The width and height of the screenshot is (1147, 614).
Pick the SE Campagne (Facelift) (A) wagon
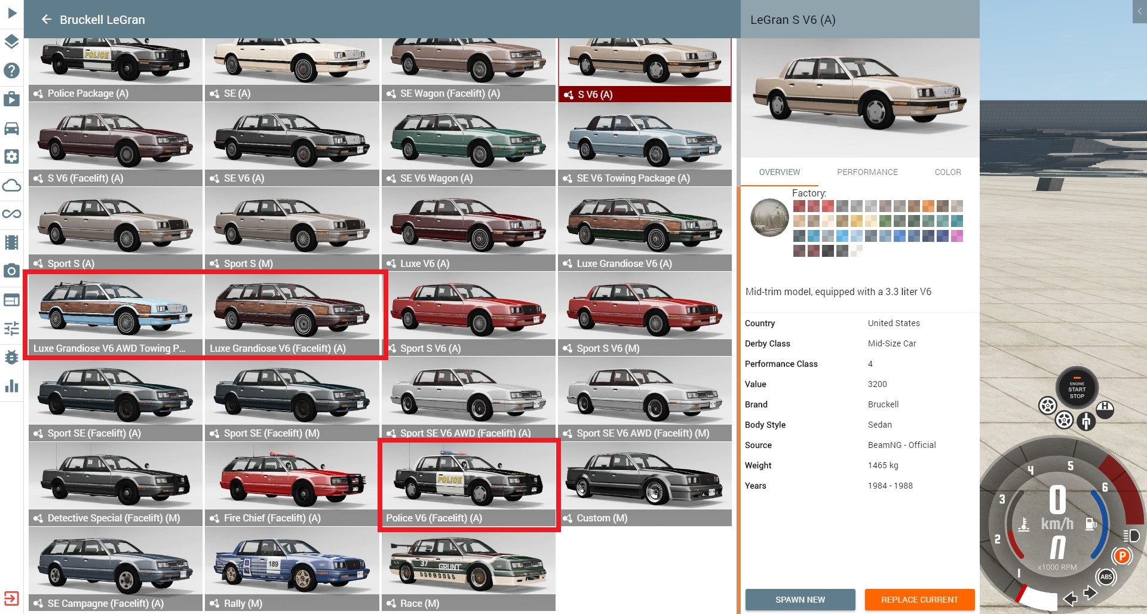click(115, 569)
